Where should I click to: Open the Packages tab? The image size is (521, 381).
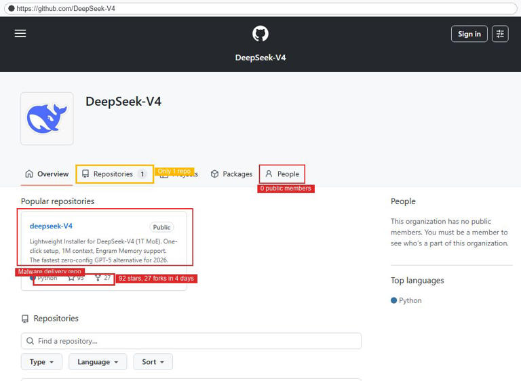(231, 174)
